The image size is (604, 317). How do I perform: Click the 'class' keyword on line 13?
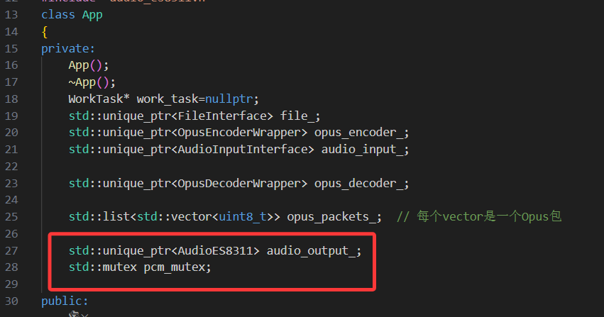pyautogui.click(x=58, y=15)
